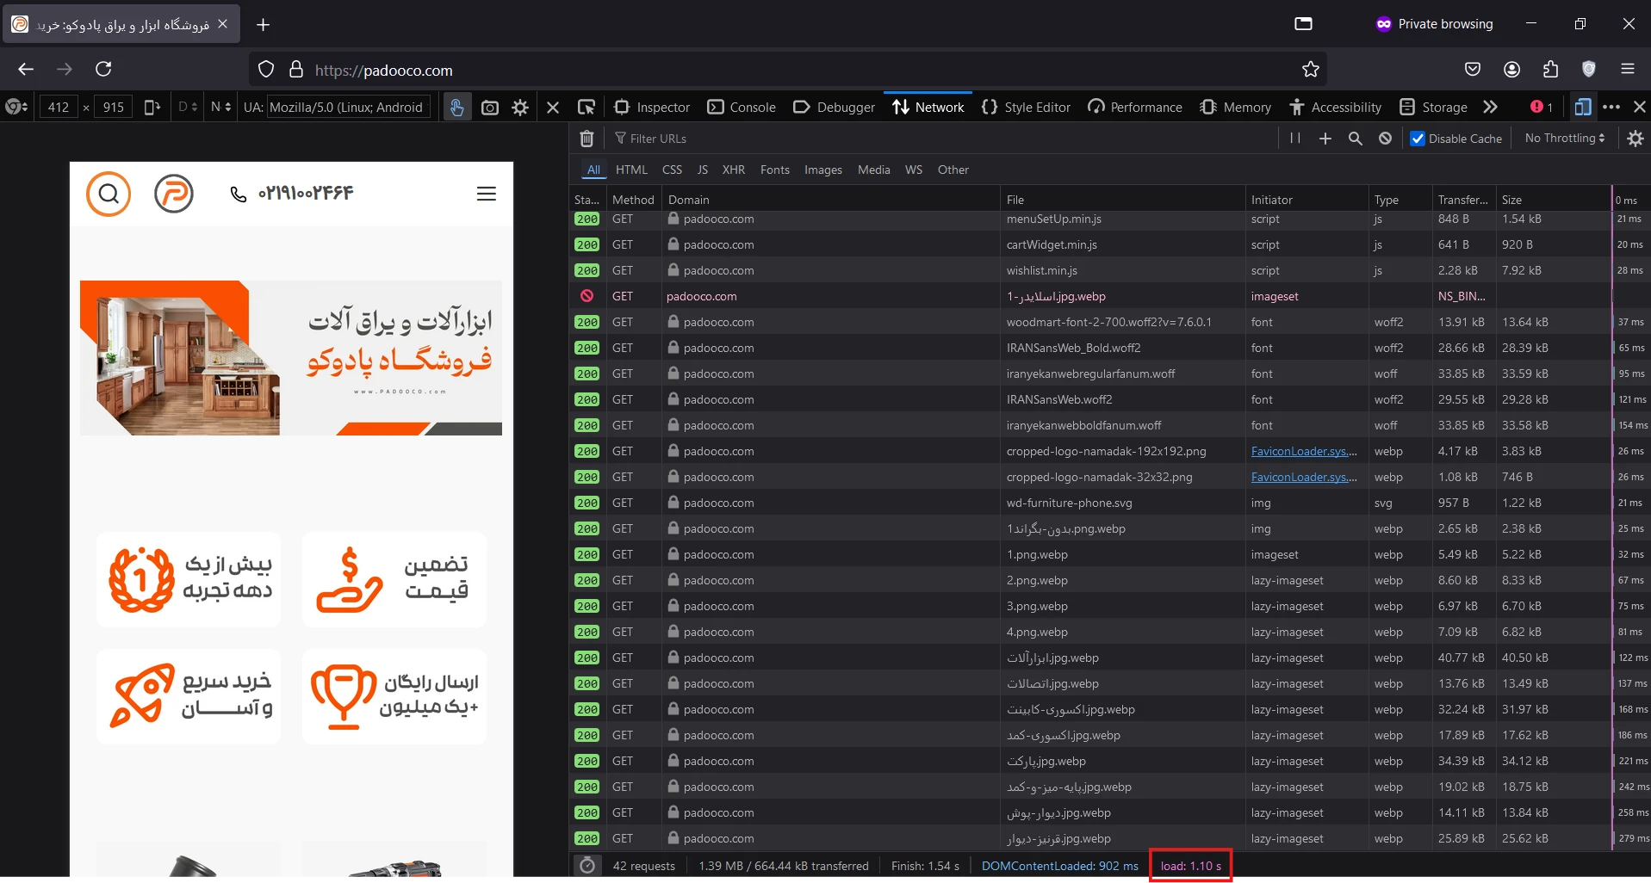Open the website search icon

pos(109,194)
